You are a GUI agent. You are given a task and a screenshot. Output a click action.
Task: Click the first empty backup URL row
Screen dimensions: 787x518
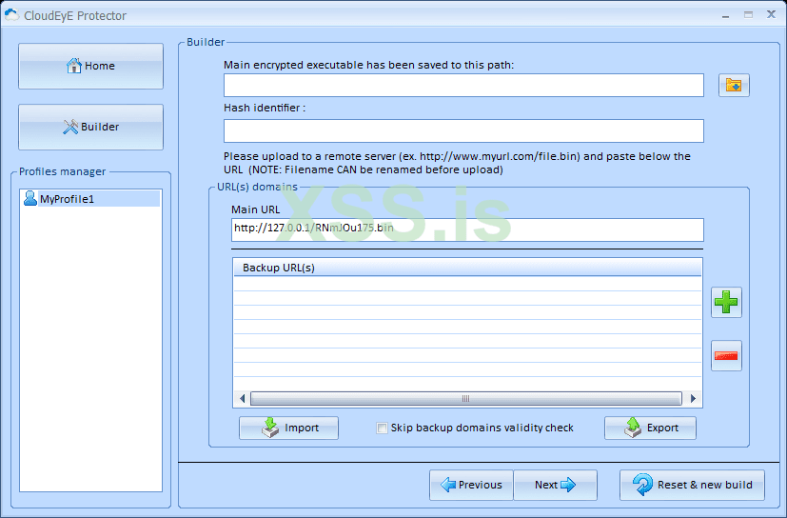click(x=467, y=284)
